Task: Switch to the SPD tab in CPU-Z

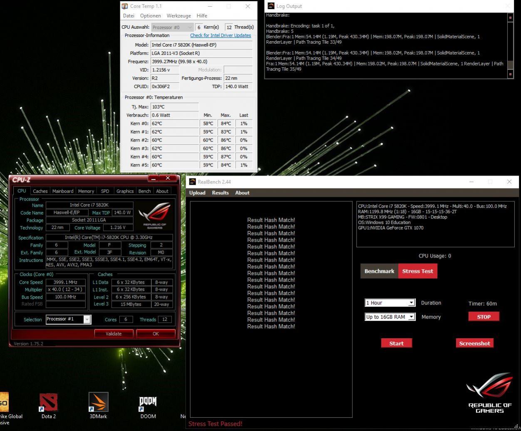Action: (x=105, y=191)
